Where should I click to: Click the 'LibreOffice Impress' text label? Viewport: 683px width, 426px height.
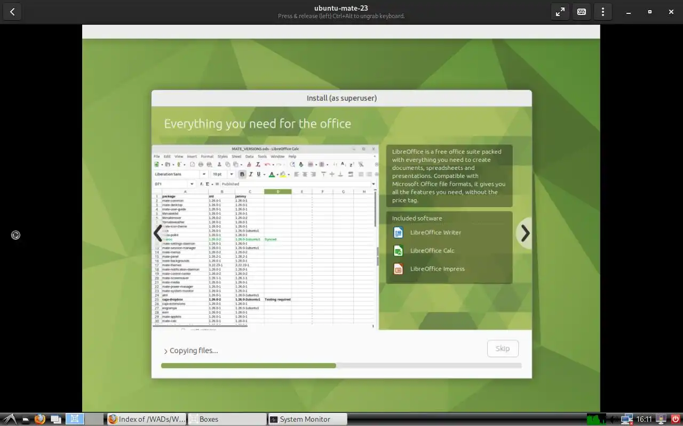[437, 269]
